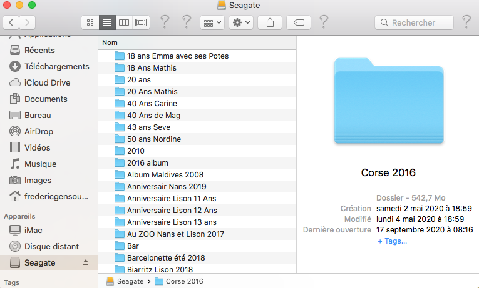Open the gear action menu

coord(241,22)
